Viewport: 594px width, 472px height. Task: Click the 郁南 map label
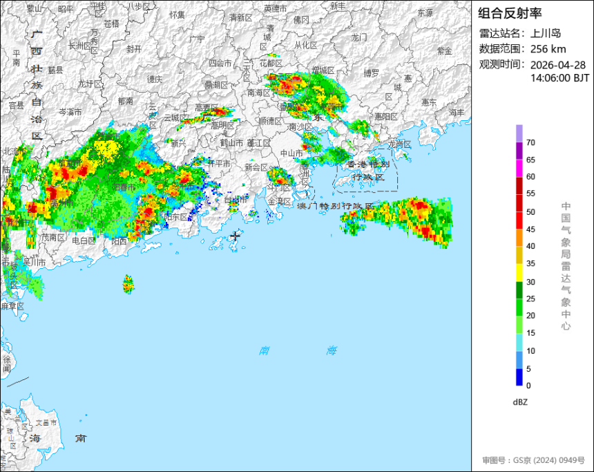[x=126, y=100]
